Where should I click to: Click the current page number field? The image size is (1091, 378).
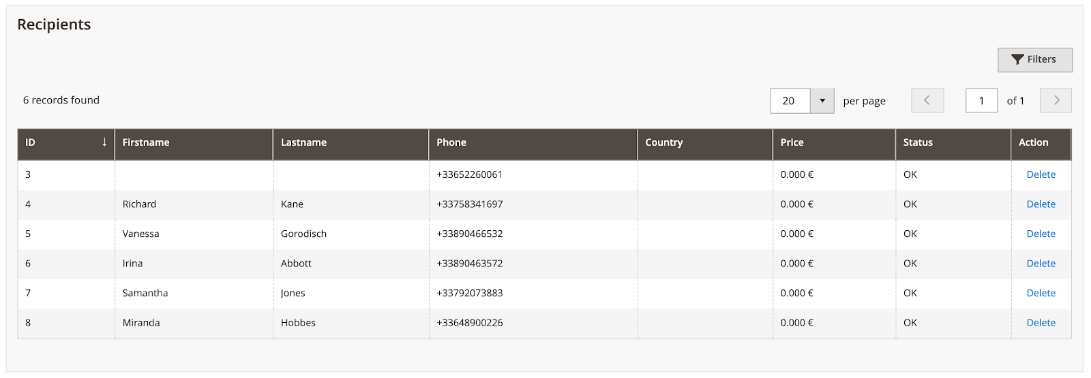[981, 101]
